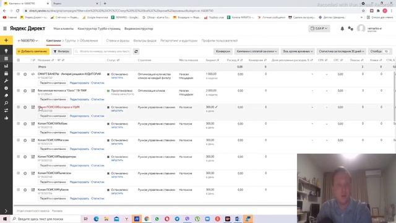The image size is (396, 223).
Task: Open the Фильтры button
Action: (61, 51)
